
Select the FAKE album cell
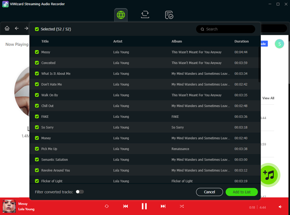[x=175, y=116]
